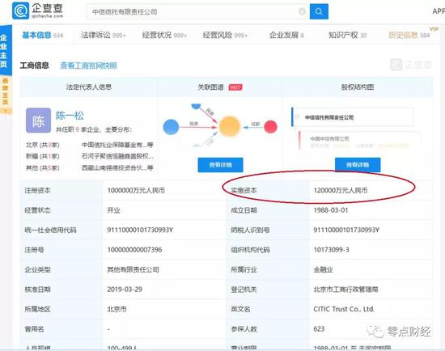Click the 北京市工商行政管理局 registration authority

click(345, 290)
